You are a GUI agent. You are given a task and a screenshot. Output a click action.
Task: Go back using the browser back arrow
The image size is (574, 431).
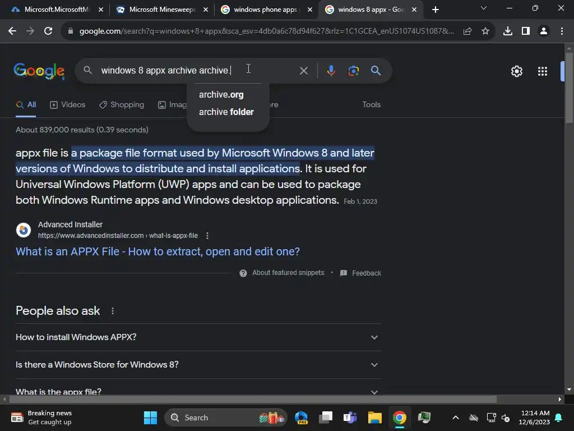point(12,31)
